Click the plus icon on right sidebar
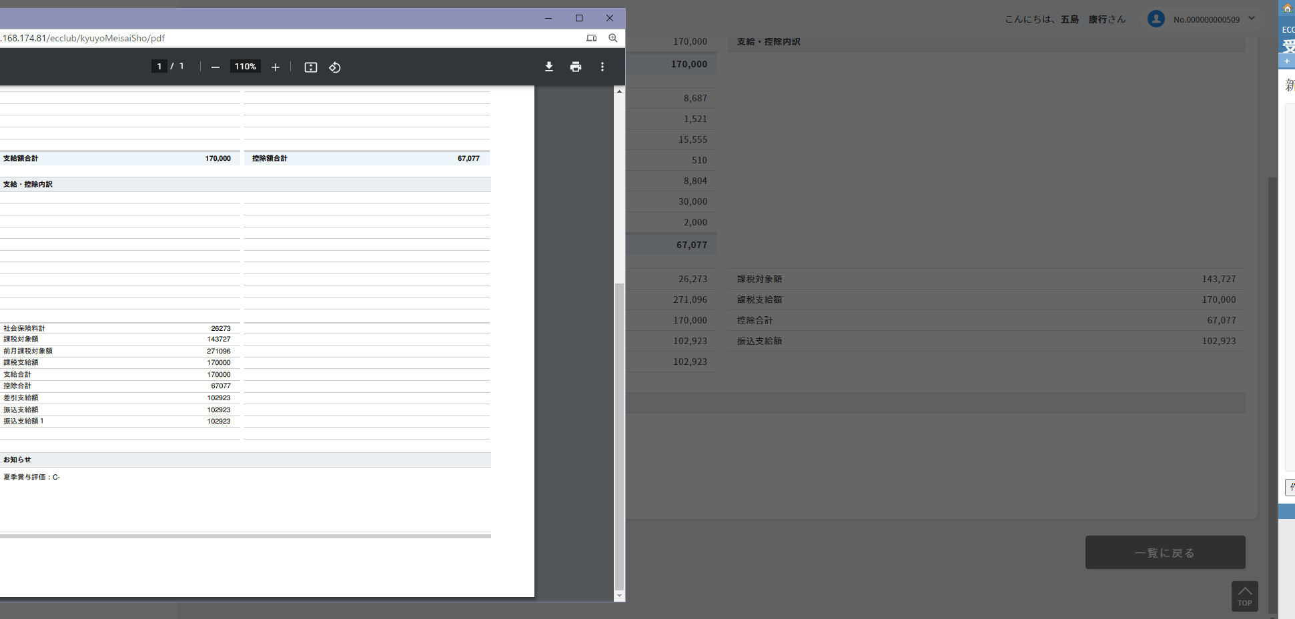 (x=1287, y=61)
